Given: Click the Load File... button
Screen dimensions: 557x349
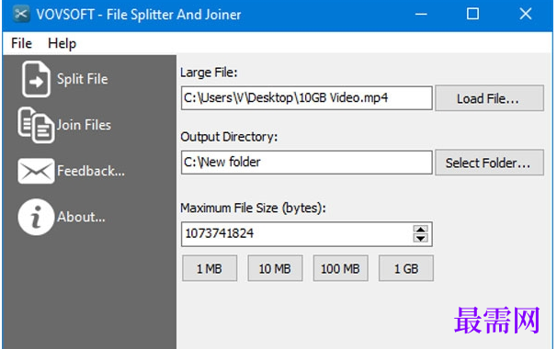Looking at the screenshot, I should point(489,98).
